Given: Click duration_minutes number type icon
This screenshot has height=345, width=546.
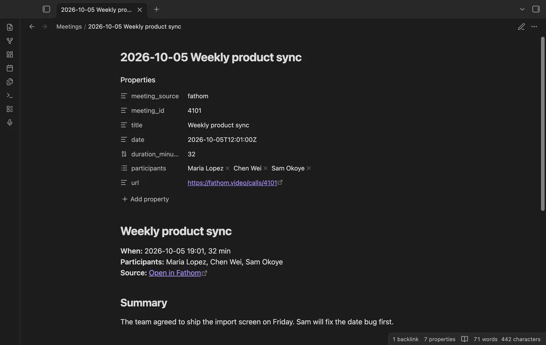Looking at the screenshot, I should [x=124, y=154].
